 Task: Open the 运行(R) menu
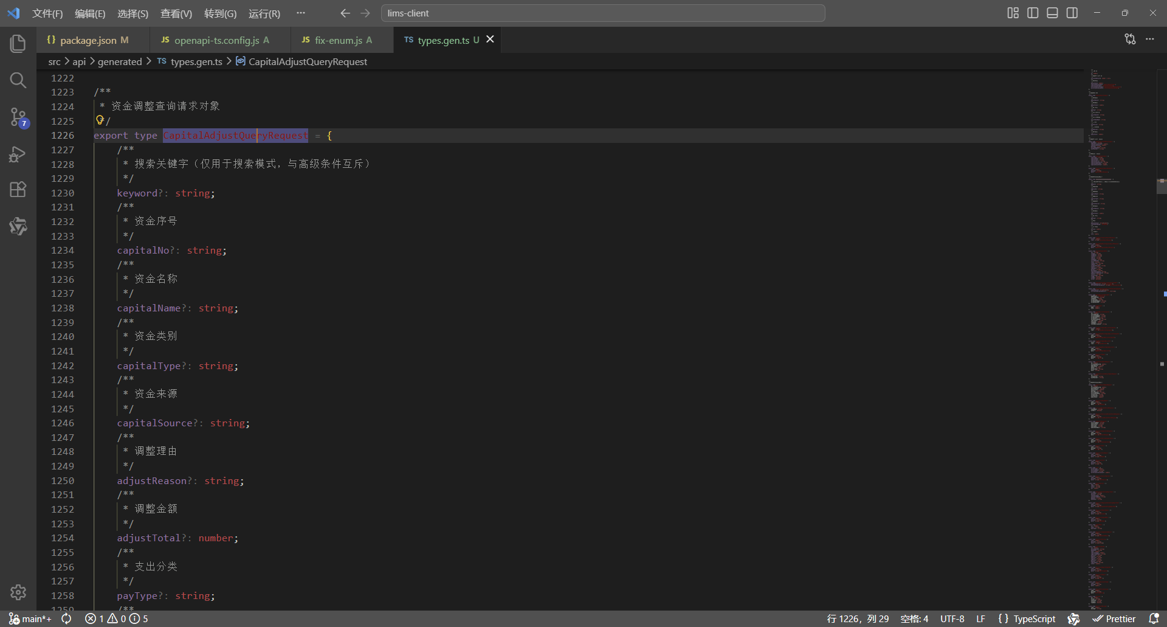(x=264, y=13)
